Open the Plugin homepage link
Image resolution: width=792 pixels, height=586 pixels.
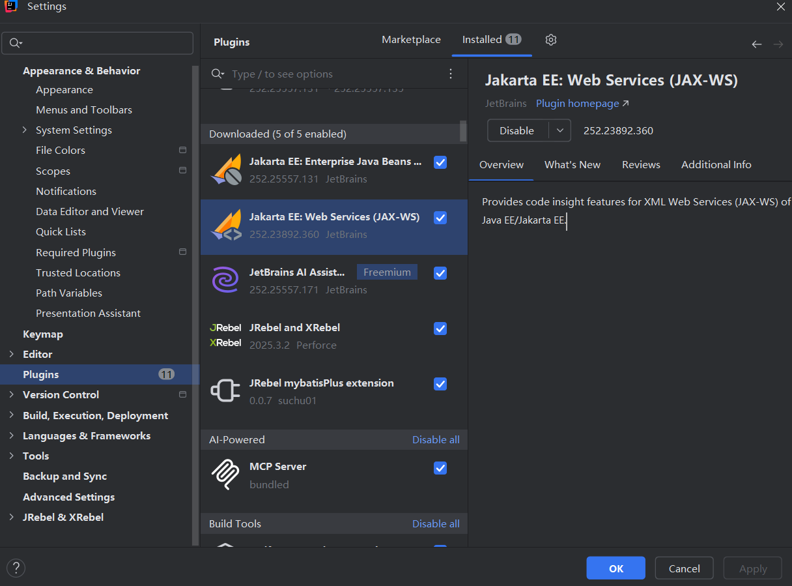582,104
